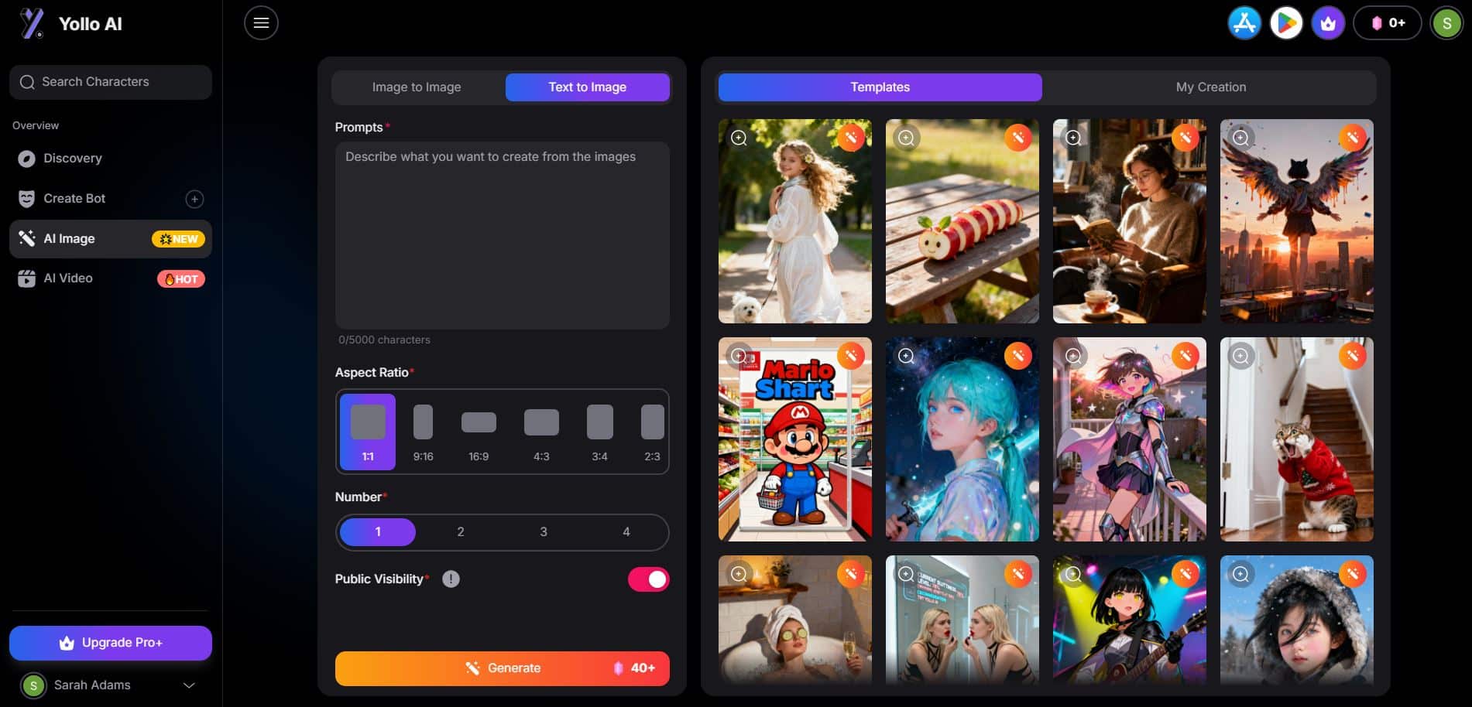The image size is (1472, 707).
Task: Go to Discovery in the sidebar
Action: coord(111,159)
